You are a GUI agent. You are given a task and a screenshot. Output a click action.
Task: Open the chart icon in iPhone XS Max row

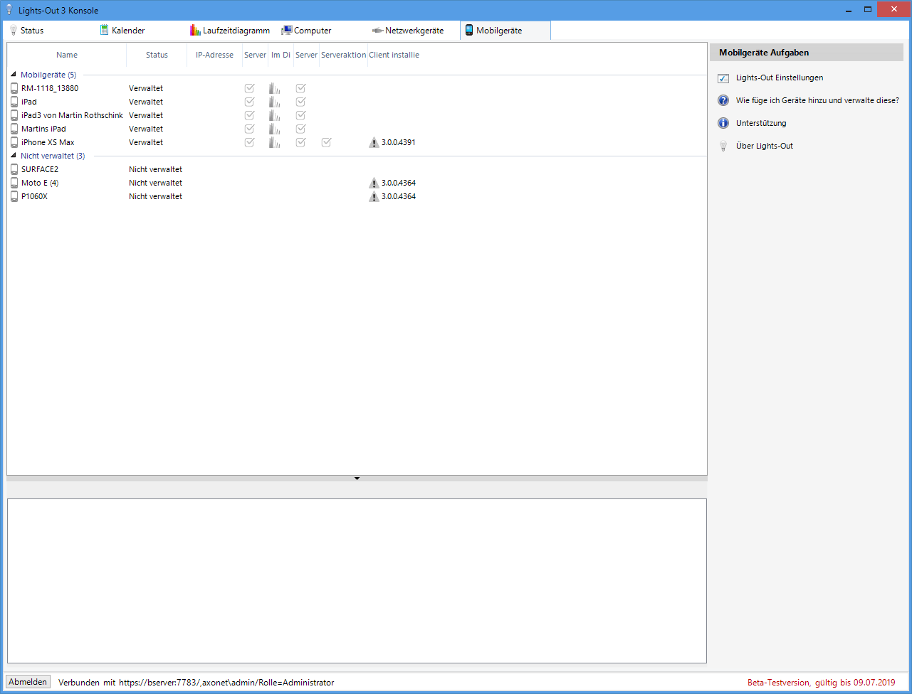pos(274,142)
